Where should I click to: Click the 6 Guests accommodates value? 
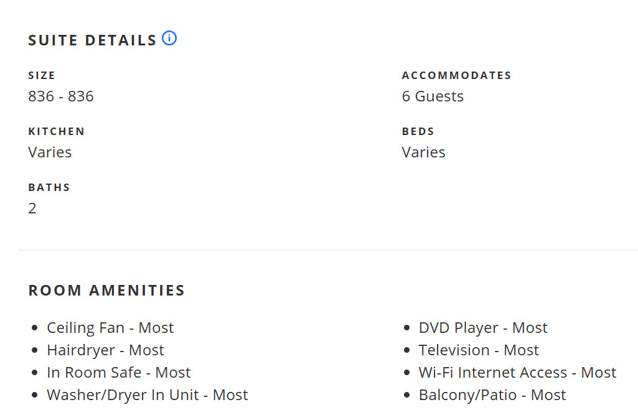tap(433, 96)
